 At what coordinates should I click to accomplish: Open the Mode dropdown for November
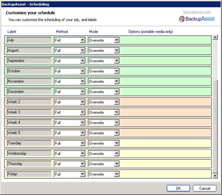(x=104, y=81)
